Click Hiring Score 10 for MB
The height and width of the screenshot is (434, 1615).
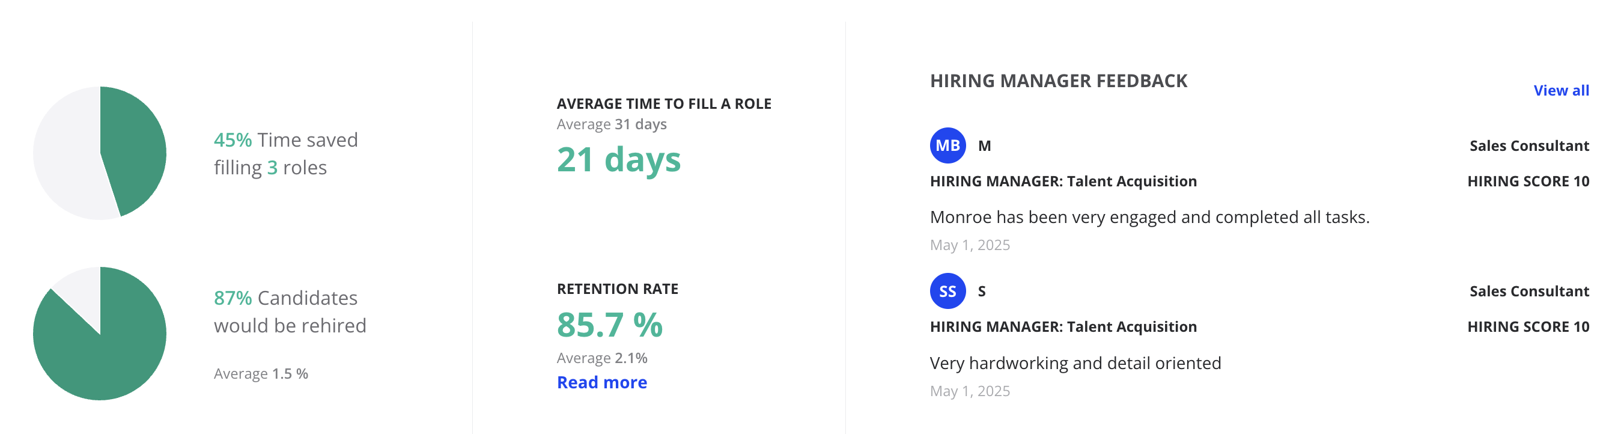[1528, 182]
